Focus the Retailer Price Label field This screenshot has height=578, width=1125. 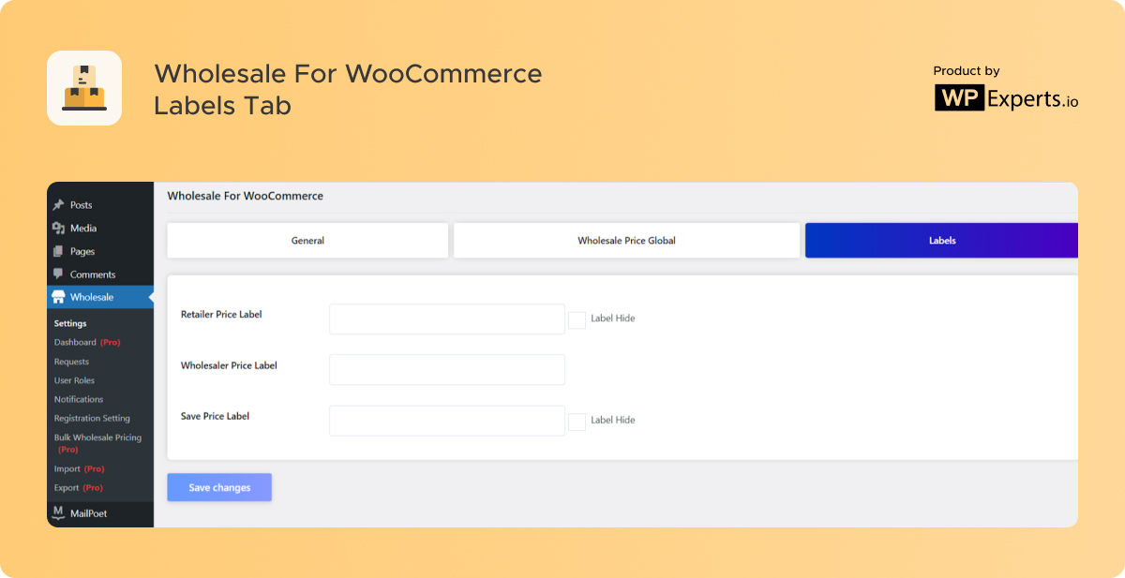(x=447, y=319)
